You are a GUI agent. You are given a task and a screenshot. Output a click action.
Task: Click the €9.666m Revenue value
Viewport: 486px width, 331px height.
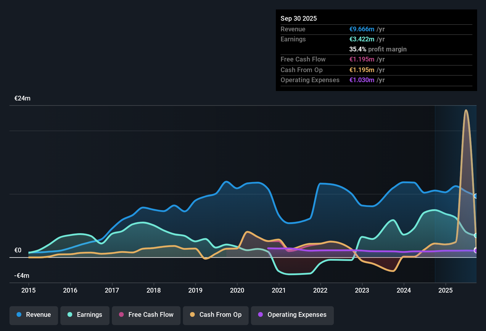pos(361,29)
